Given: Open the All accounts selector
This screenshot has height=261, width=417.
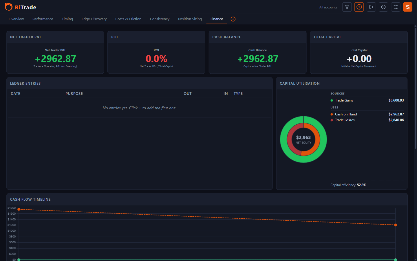Looking at the screenshot, I should 328,7.
